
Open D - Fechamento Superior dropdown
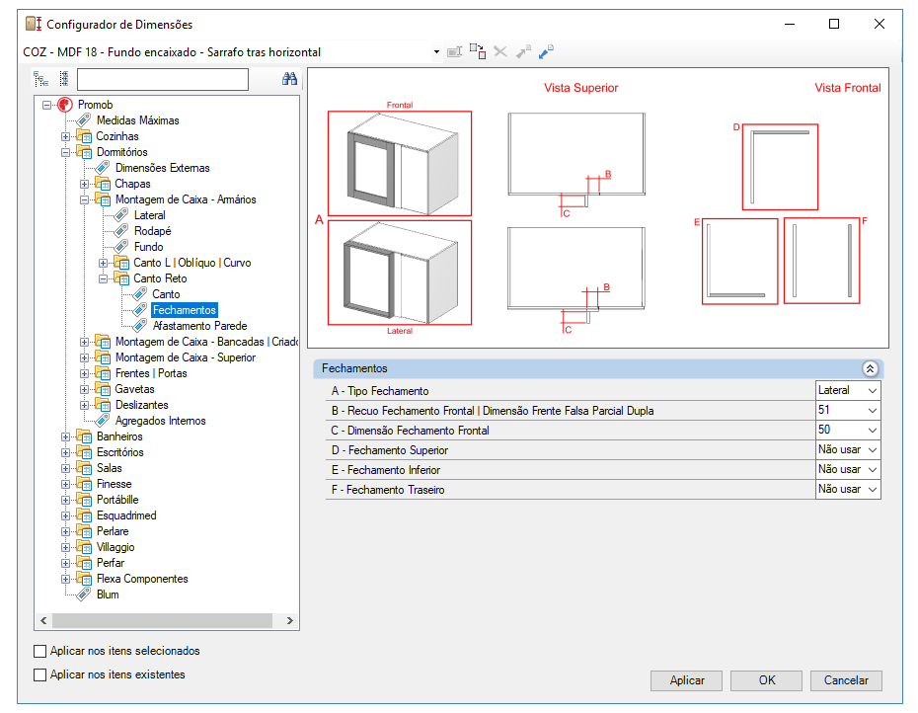872,450
